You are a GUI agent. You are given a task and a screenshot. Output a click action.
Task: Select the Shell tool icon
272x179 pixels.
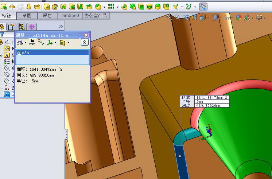[141, 7]
